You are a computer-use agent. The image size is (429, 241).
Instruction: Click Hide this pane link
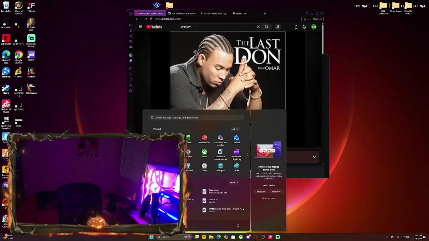268,198
